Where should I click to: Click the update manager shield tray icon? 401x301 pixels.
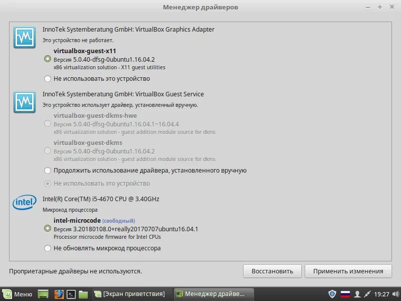(332, 294)
